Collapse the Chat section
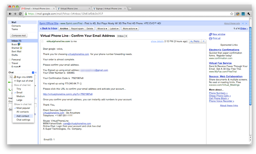 coord(36,72)
